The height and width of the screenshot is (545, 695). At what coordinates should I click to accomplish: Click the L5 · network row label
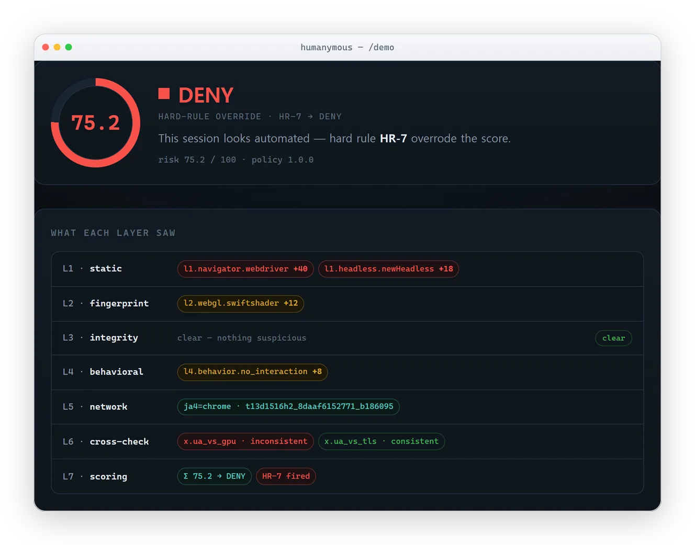[x=95, y=407]
